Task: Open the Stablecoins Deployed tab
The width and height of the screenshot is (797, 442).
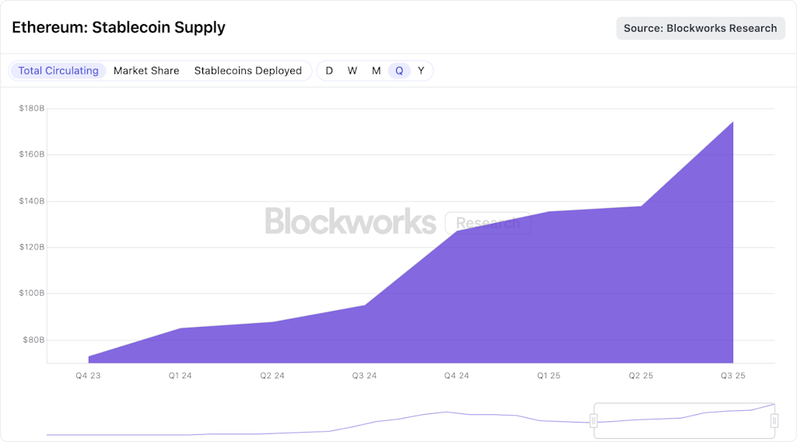Action: [248, 71]
